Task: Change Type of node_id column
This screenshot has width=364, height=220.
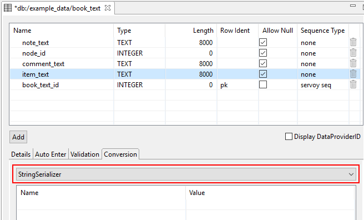Action: [130, 53]
